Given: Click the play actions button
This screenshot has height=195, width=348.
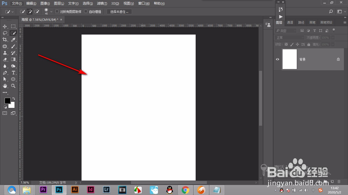Looking at the screenshot, I should tap(280, 17).
